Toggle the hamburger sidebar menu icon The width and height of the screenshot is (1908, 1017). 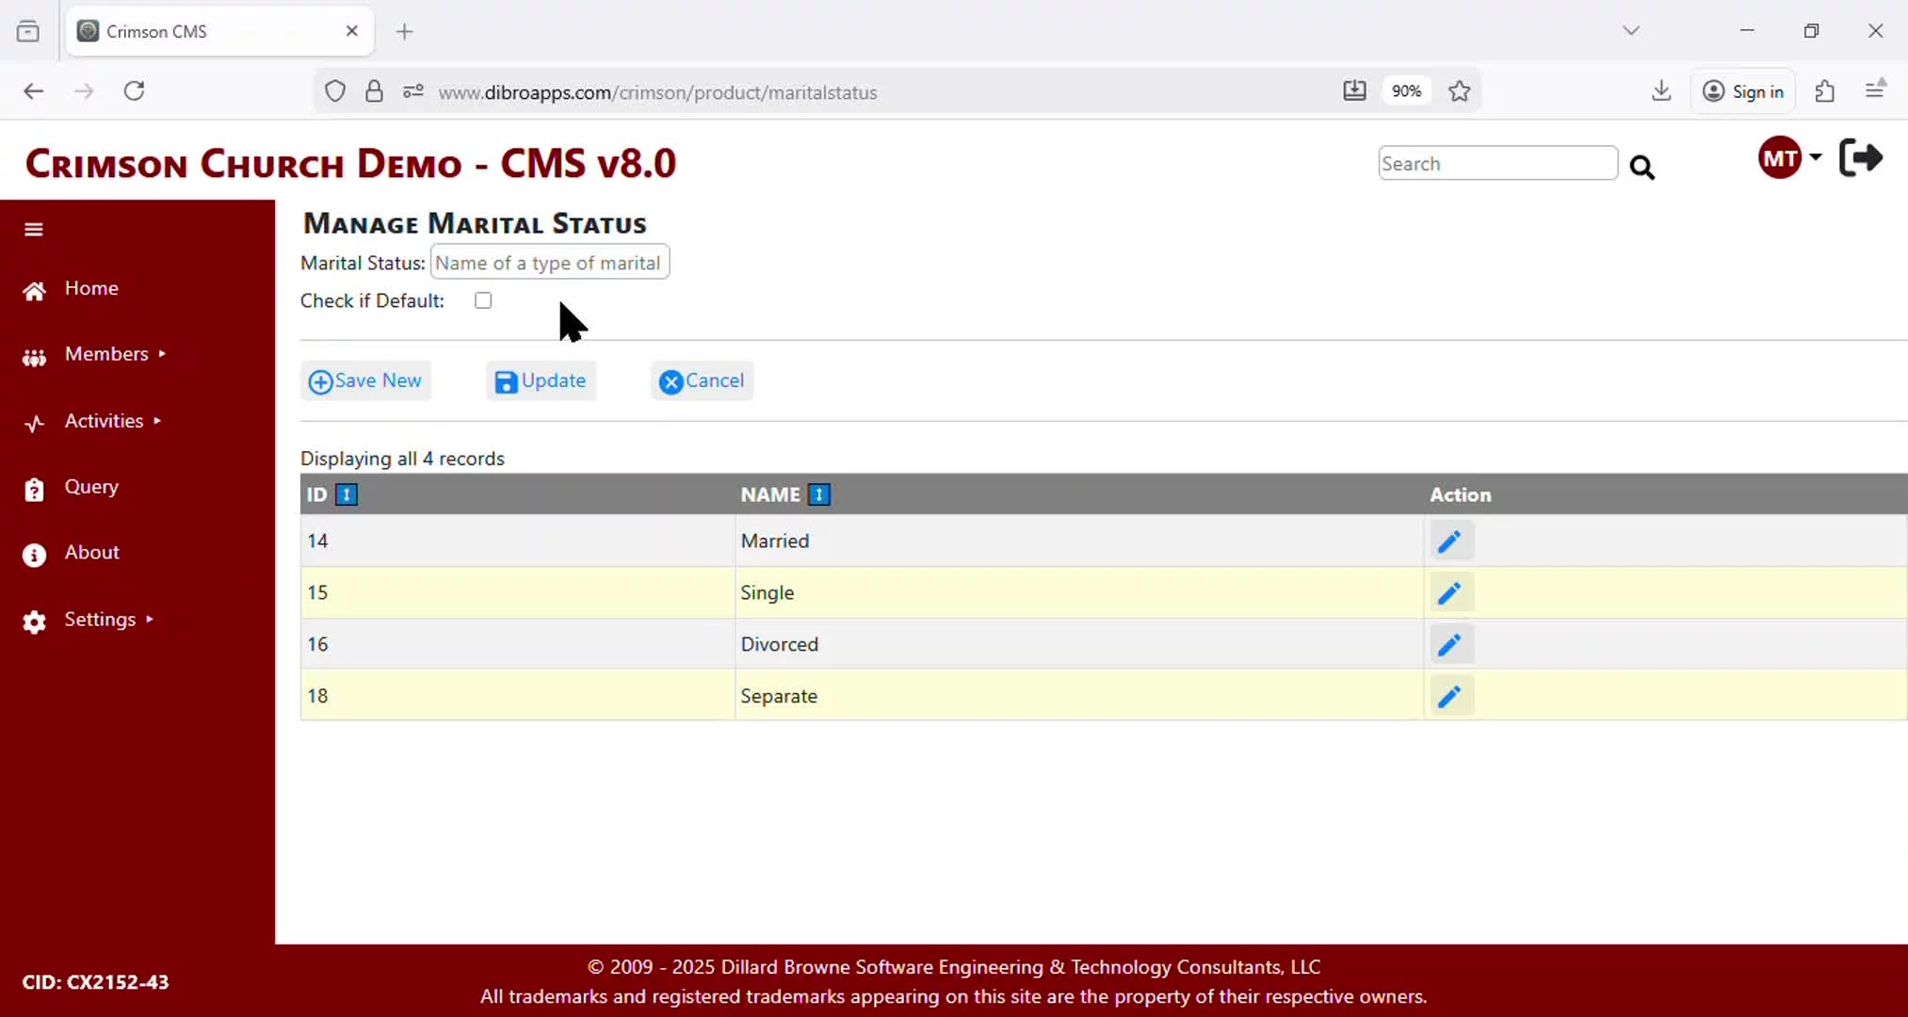(34, 229)
